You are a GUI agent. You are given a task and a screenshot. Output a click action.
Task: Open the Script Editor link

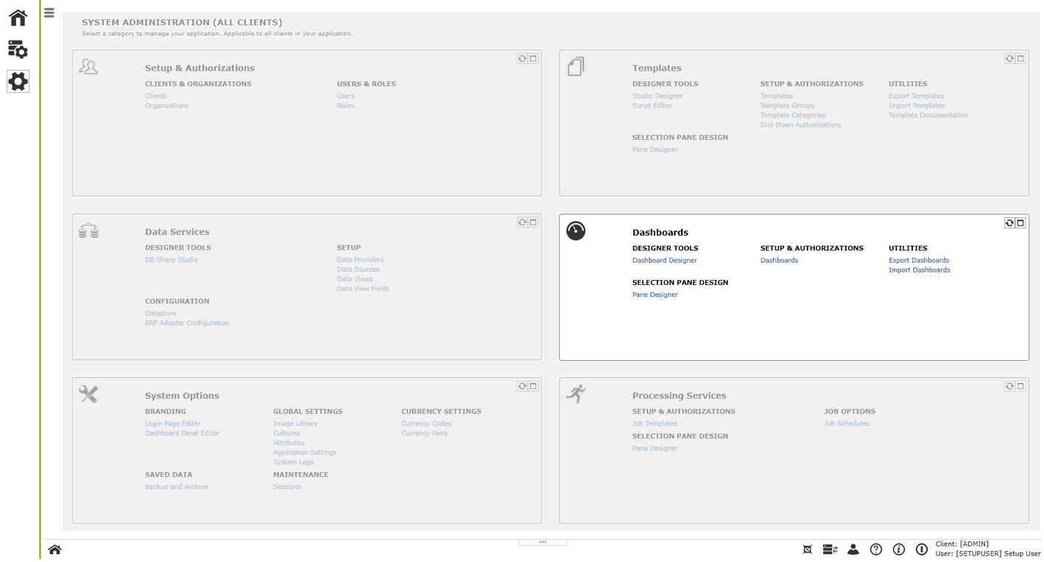click(652, 105)
